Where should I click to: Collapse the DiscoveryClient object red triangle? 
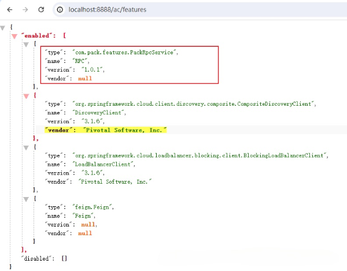click(x=27, y=96)
